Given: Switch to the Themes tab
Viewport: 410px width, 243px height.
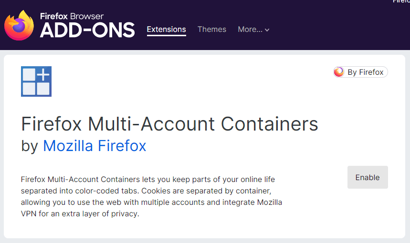Looking at the screenshot, I should pos(212,30).
